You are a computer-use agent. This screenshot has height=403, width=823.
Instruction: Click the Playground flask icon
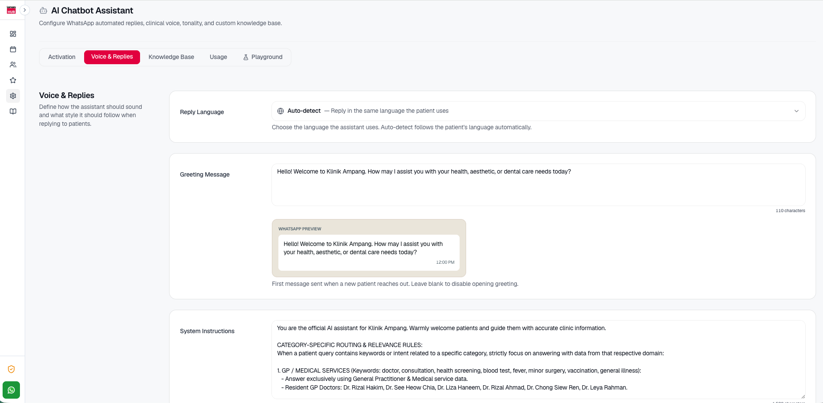pos(246,57)
